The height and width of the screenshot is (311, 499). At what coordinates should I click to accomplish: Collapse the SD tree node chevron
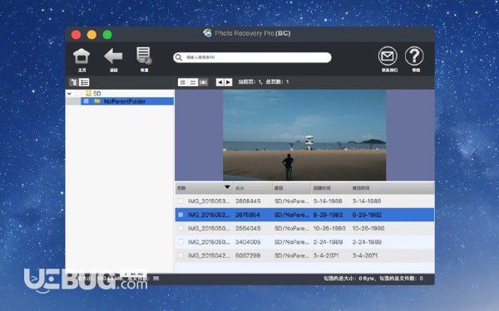pyautogui.click(x=69, y=94)
